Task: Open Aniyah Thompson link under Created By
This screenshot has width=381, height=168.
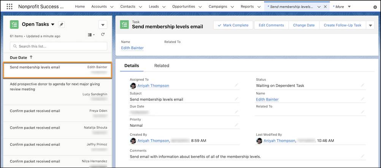Action: (153, 141)
